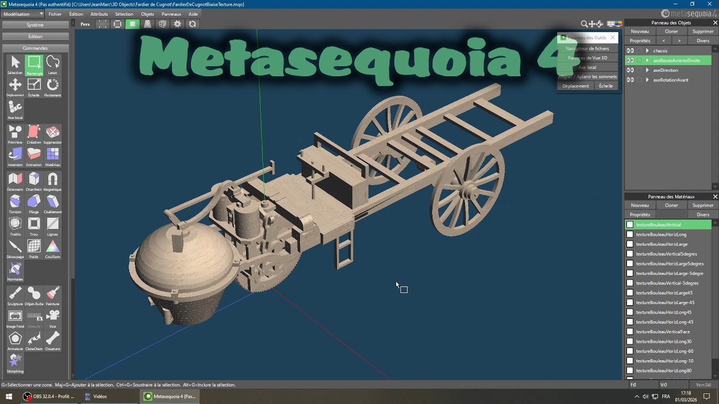Choose the Trou hole tool
Viewport: 719px width, 404px height.
tap(34, 227)
